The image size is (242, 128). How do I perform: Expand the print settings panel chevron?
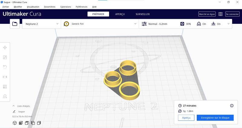228,24
